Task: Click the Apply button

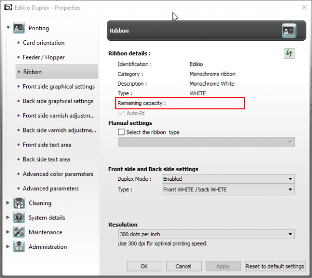Action: pyautogui.click(x=223, y=266)
